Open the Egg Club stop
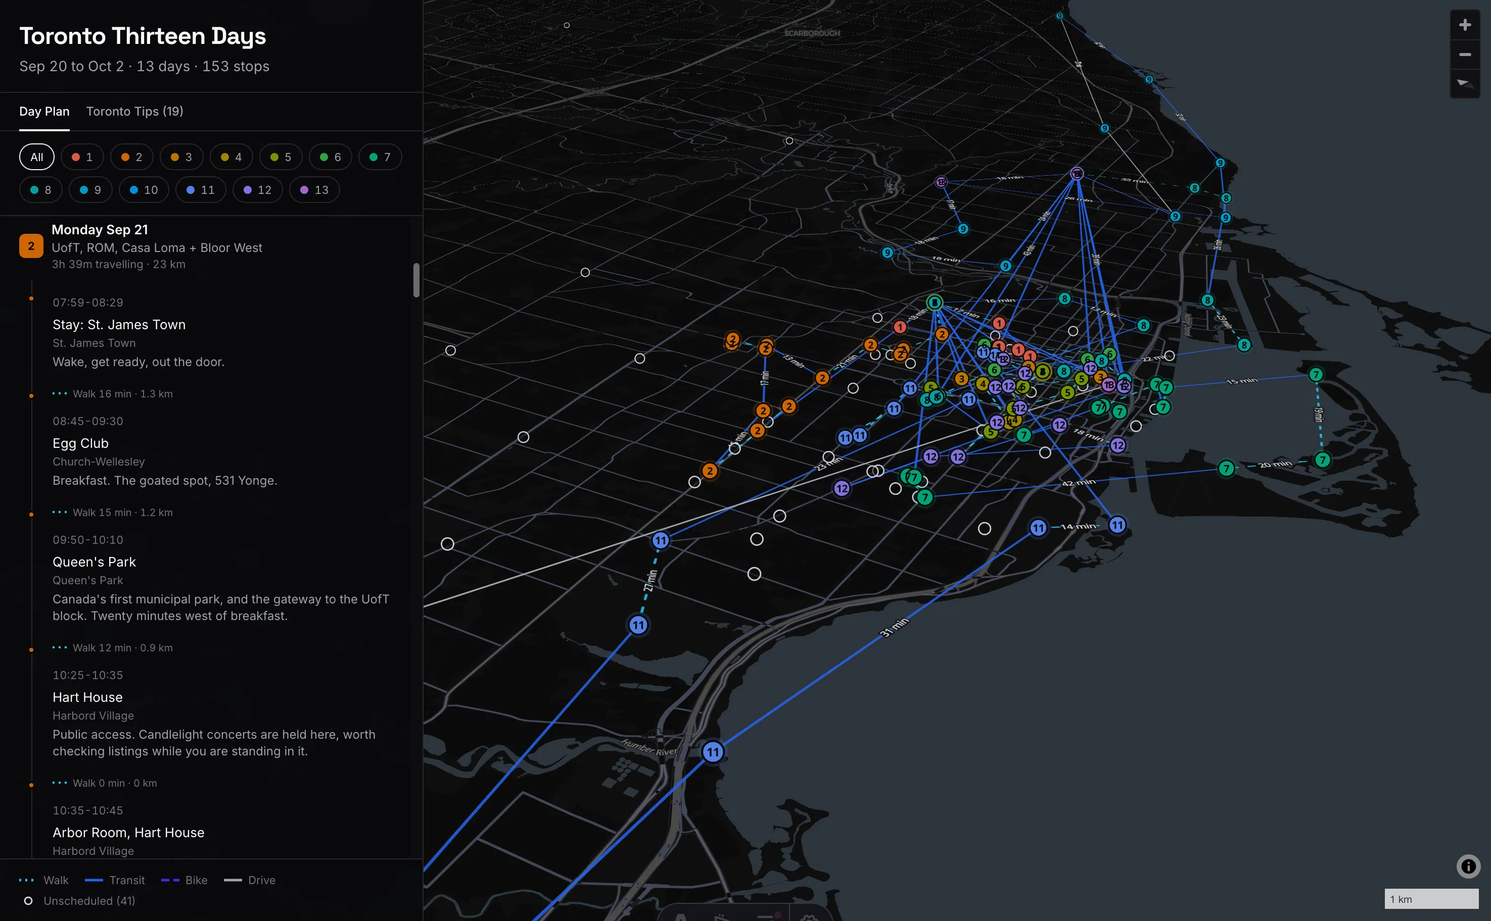The height and width of the screenshot is (921, 1491). tap(80, 443)
